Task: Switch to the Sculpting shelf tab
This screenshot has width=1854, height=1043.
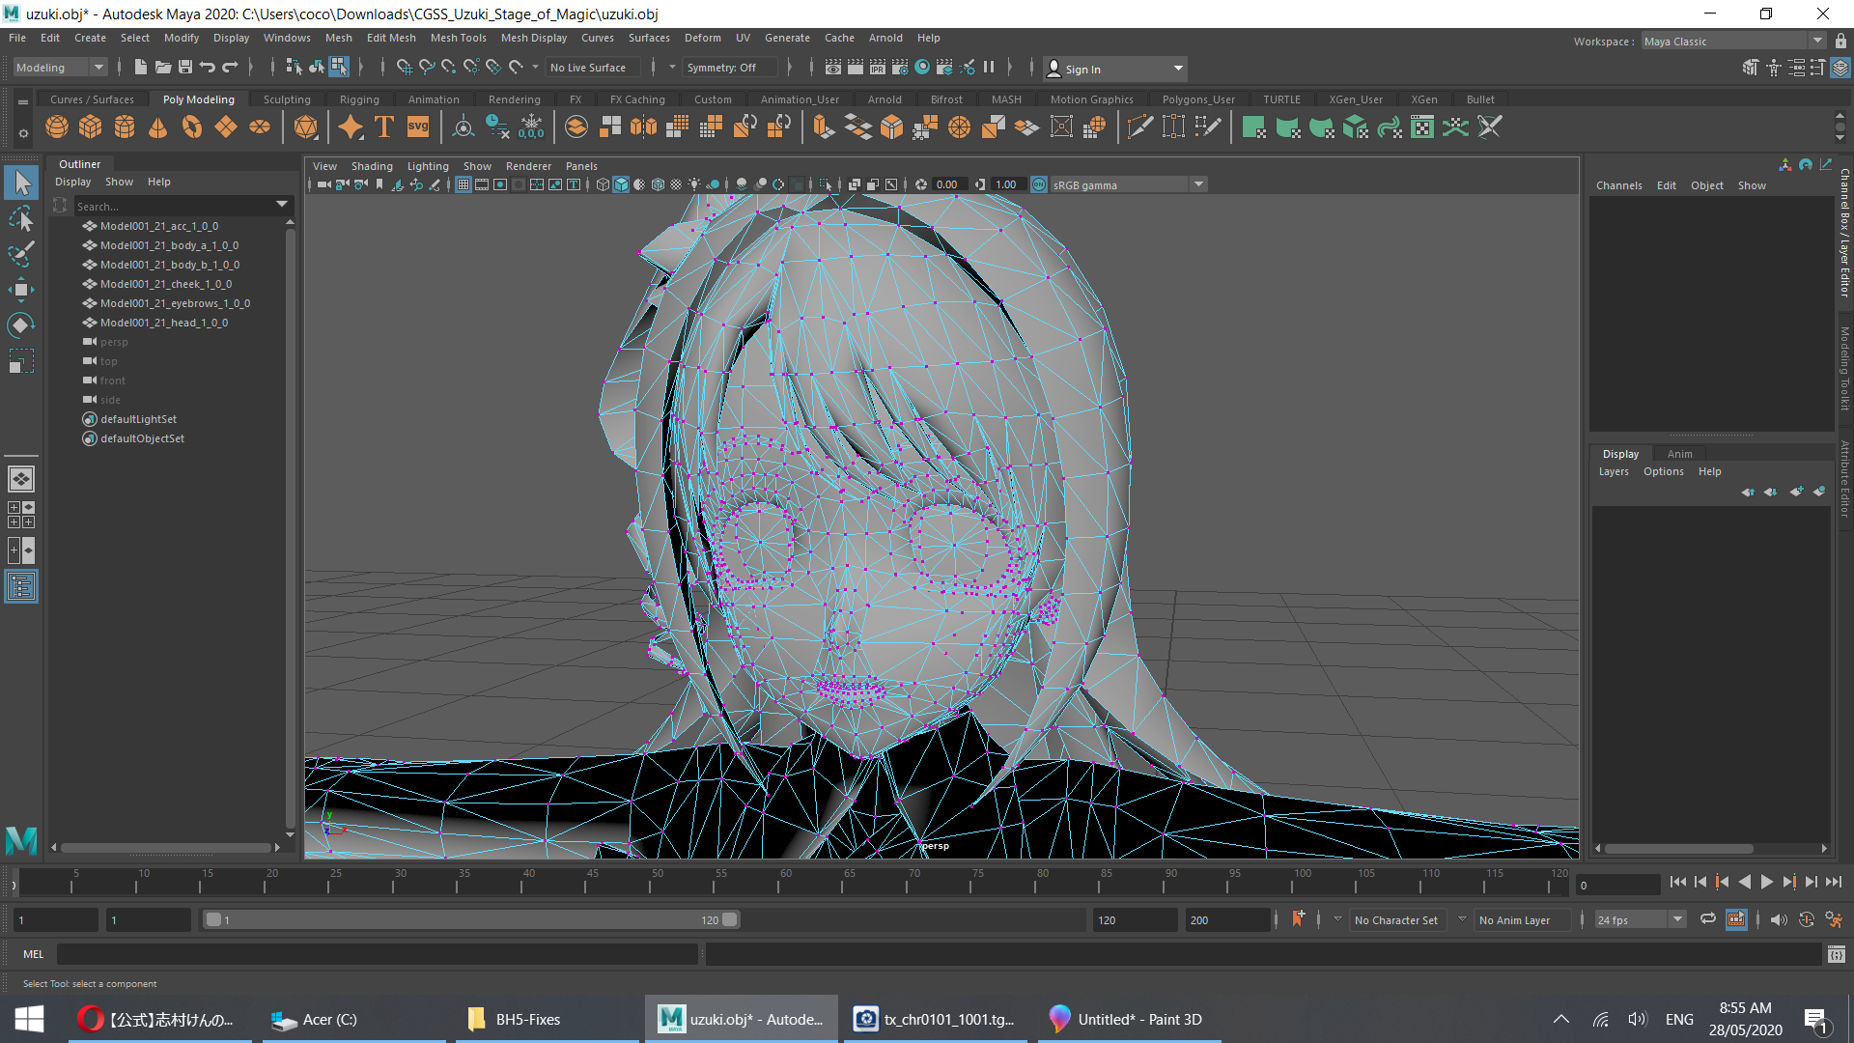Action: pos(287,99)
